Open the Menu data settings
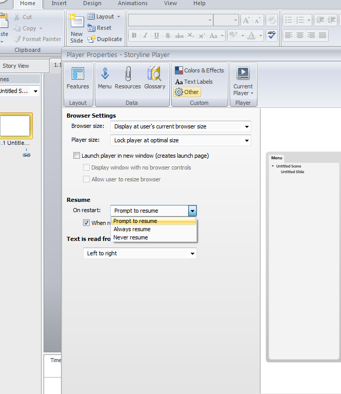This screenshot has width=341, height=394. click(x=105, y=78)
